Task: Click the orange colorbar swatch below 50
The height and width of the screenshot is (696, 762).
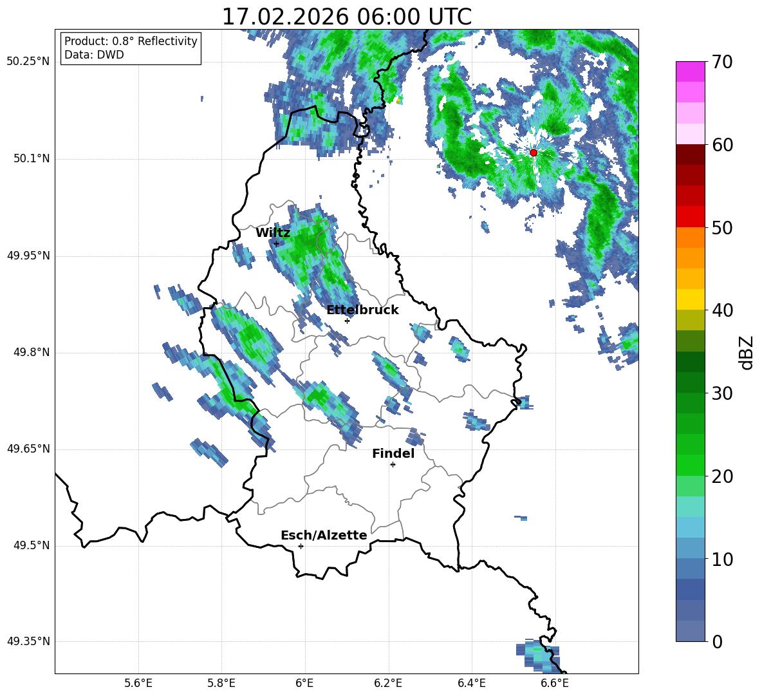Action: click(690, 238)
